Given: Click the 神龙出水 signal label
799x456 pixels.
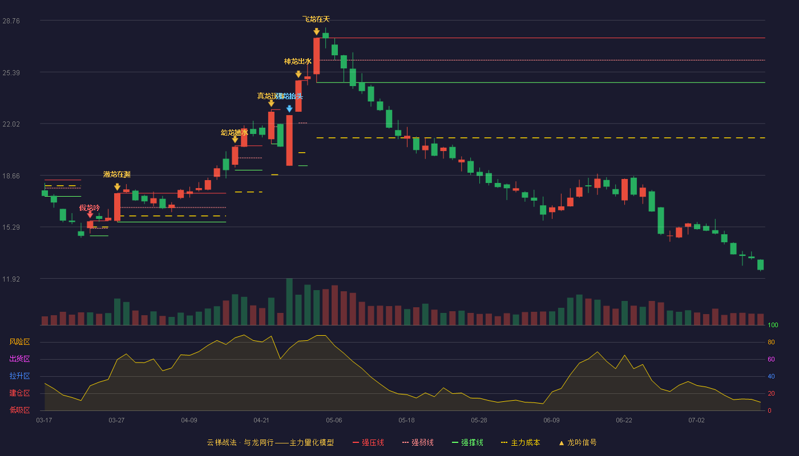Looking at the screenshot, I should point(298,62).
